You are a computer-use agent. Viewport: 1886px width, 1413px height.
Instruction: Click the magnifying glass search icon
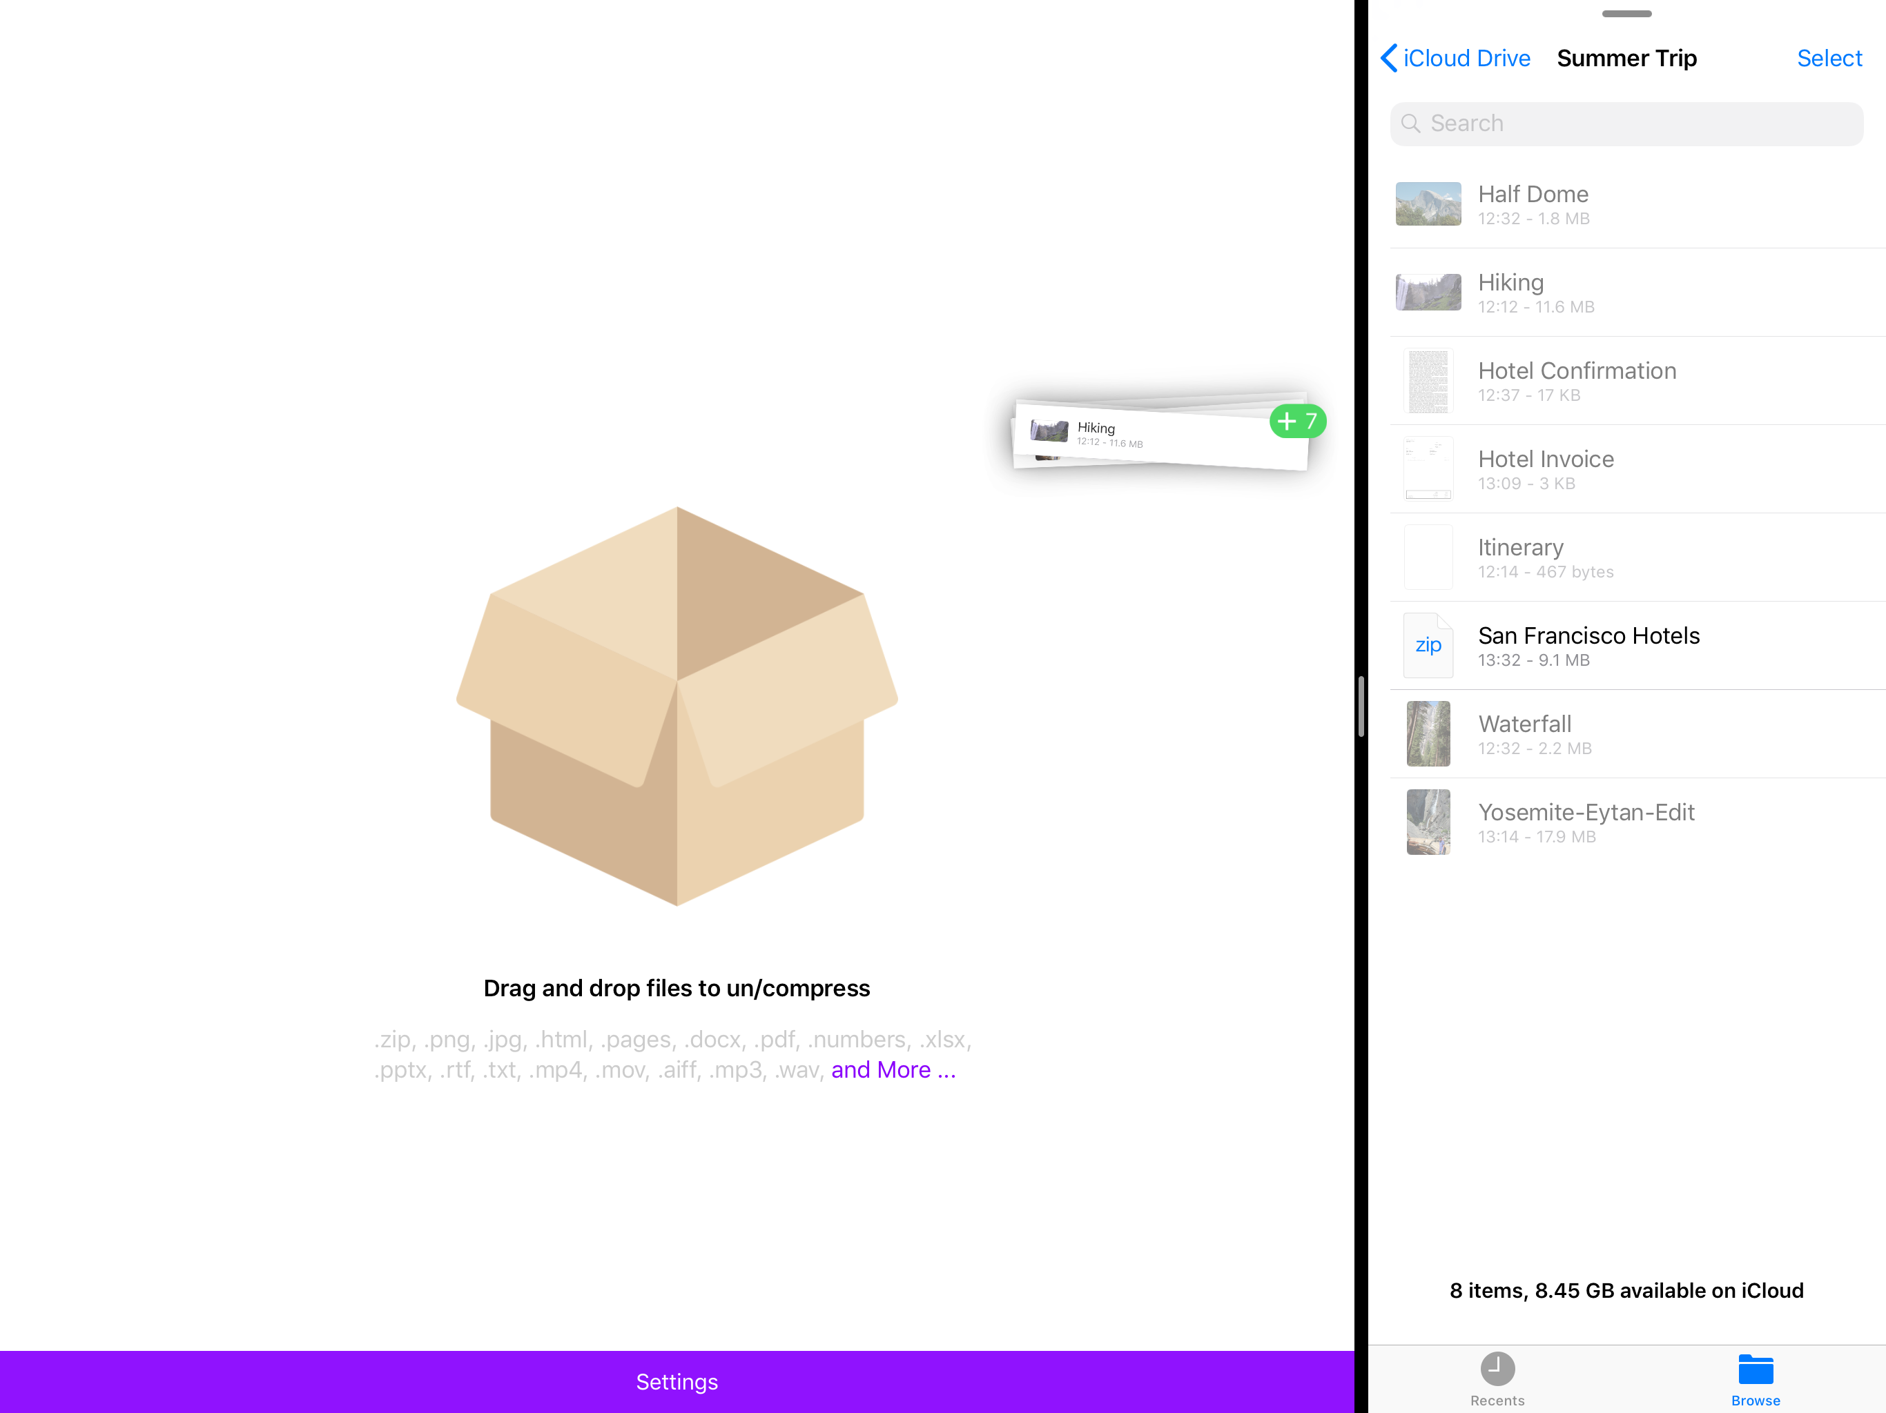click(x=1411, y=123)
